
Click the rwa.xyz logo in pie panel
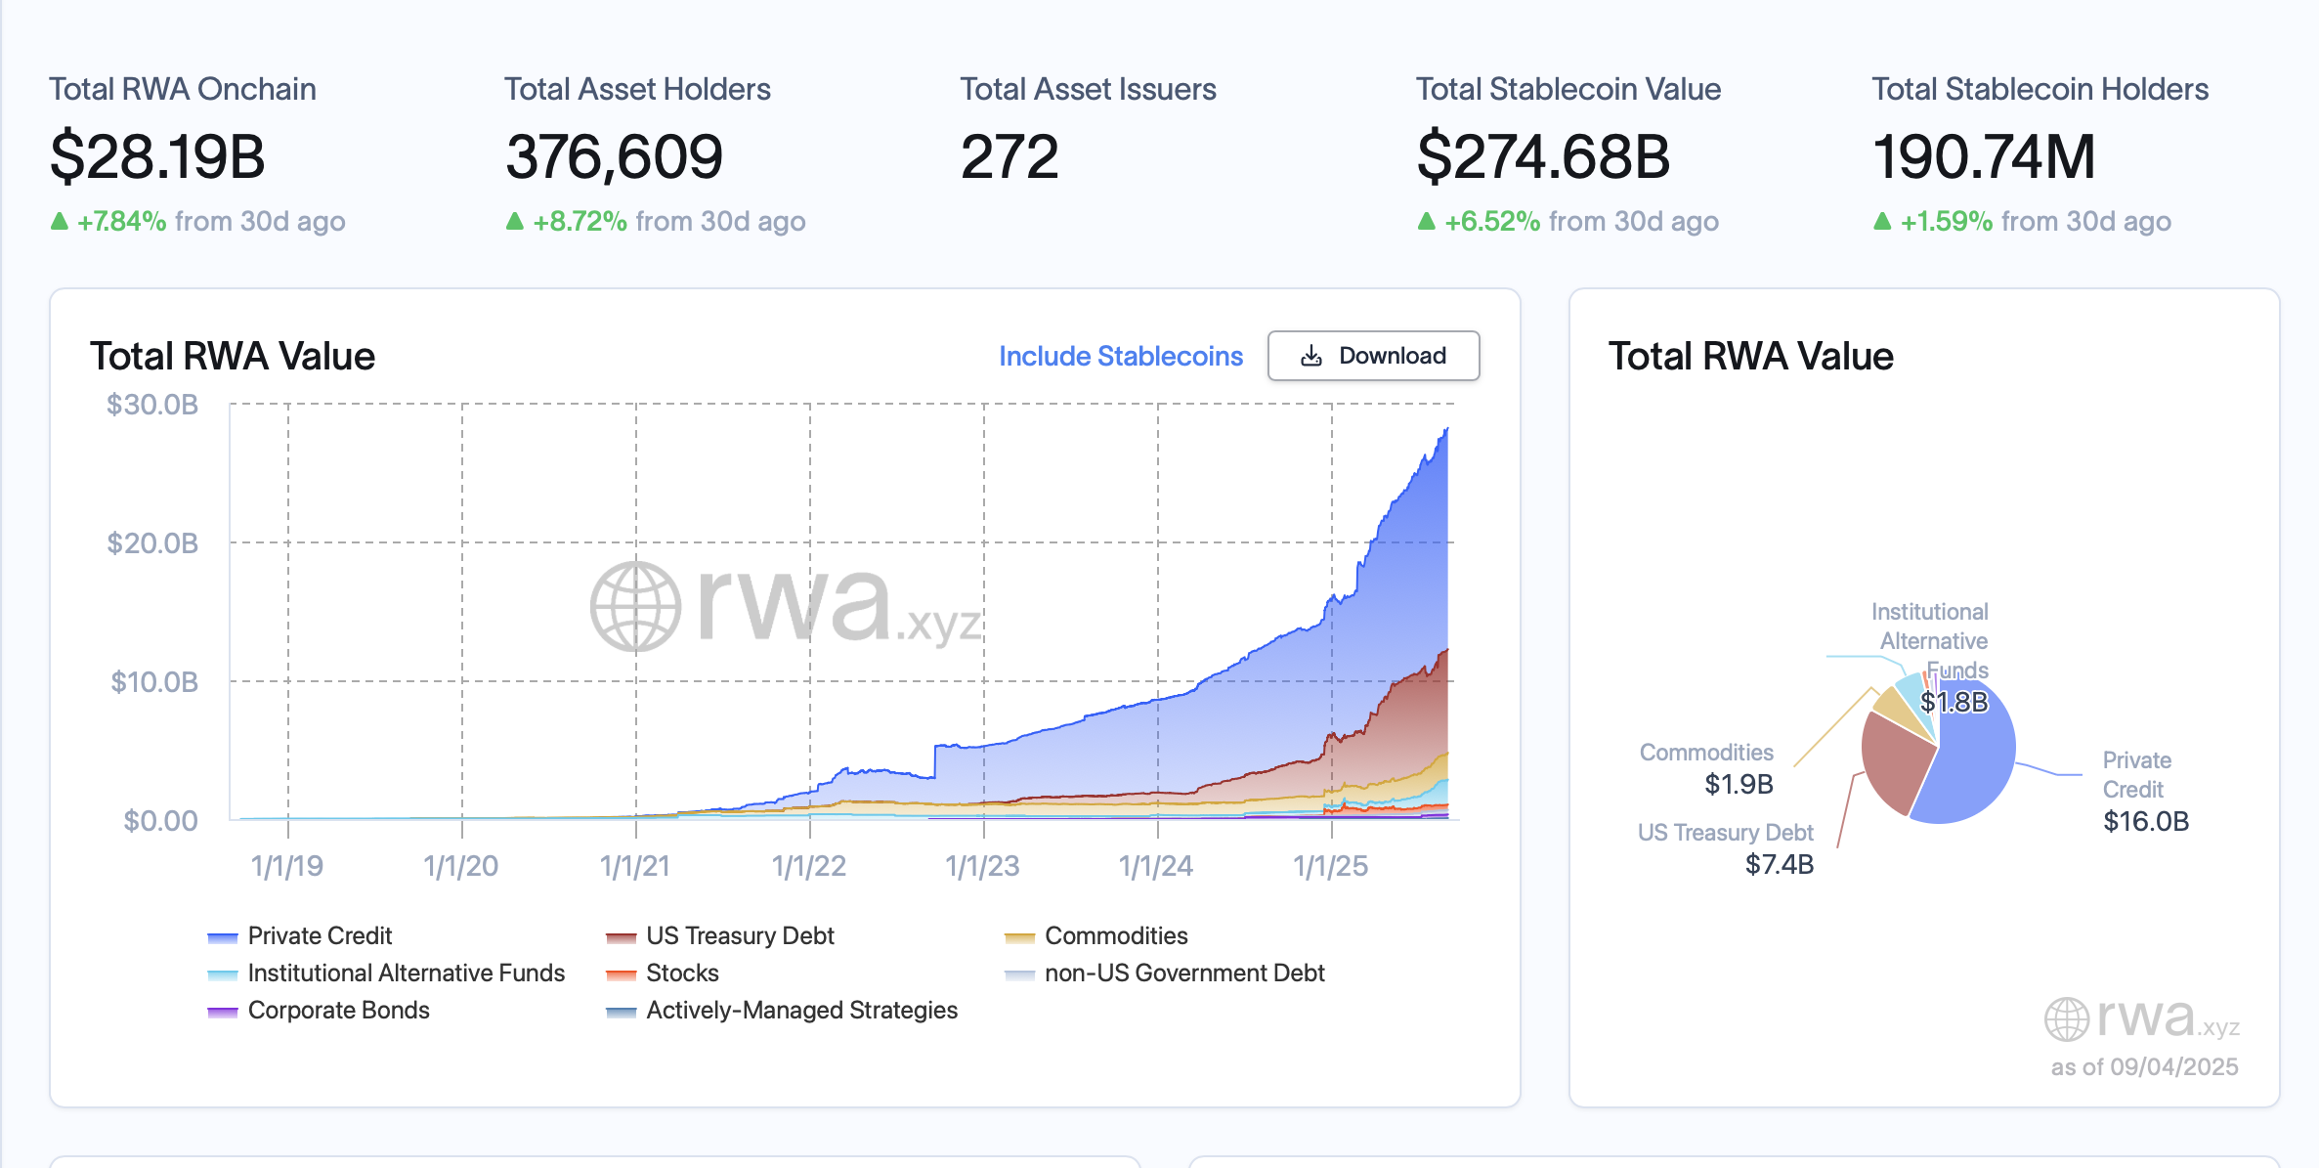2141,1018
